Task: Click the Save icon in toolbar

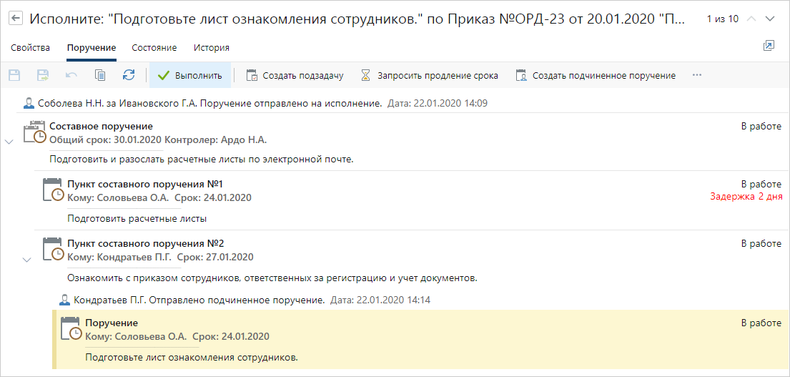Action: pyautogui.click(x=14, y=75)
